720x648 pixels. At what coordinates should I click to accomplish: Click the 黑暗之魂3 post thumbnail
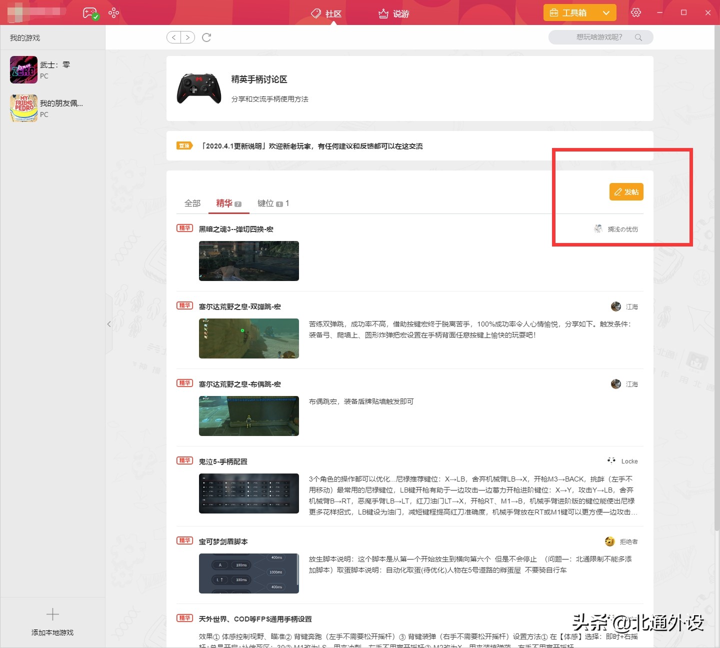click(x=249, y=261)
